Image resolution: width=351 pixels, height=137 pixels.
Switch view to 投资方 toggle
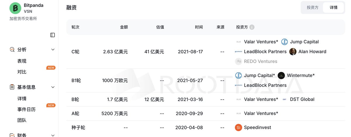click(312, 8)
